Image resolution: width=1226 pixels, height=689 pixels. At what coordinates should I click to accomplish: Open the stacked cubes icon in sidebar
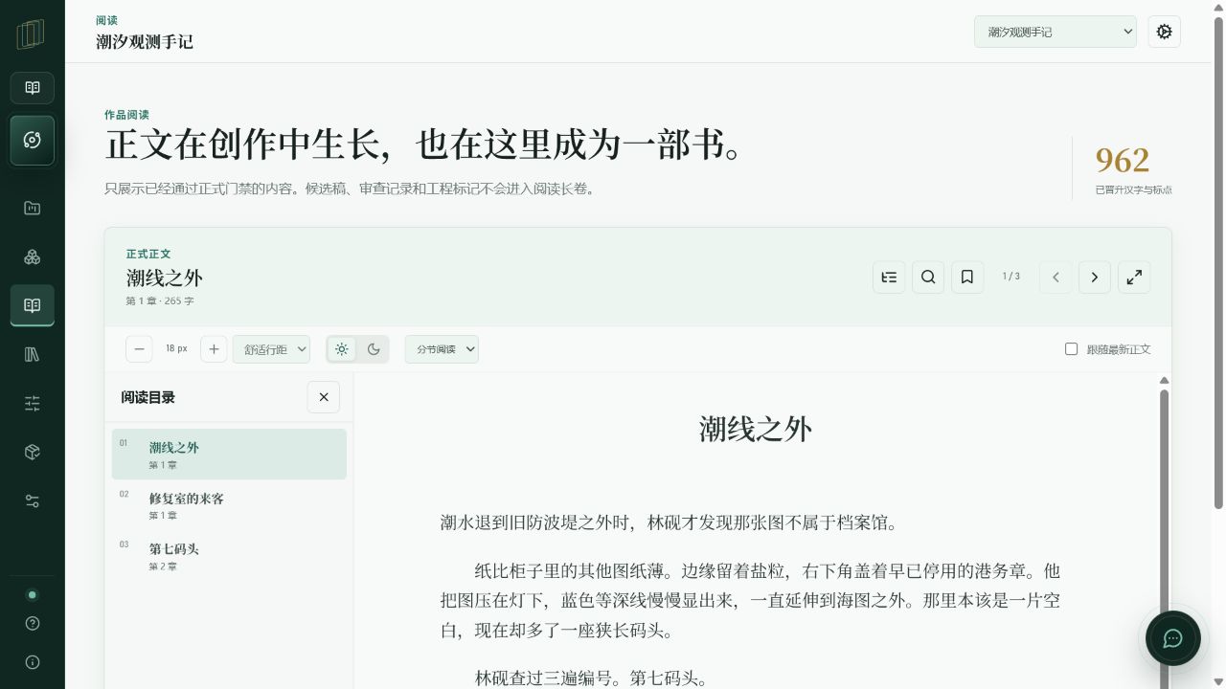click(33, 256)
